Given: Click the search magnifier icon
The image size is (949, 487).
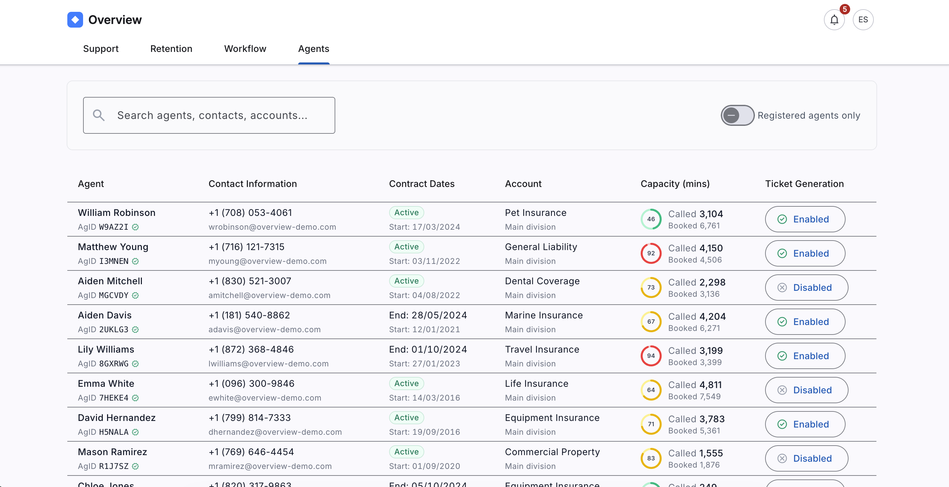Looking at the screenshot, I should tap(99, 115).
